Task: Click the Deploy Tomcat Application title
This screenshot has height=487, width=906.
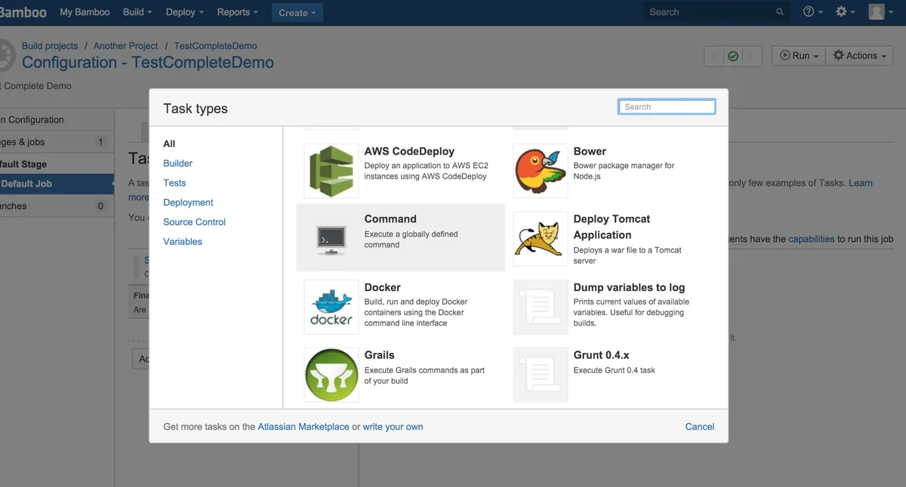Action: pos(612,227)
